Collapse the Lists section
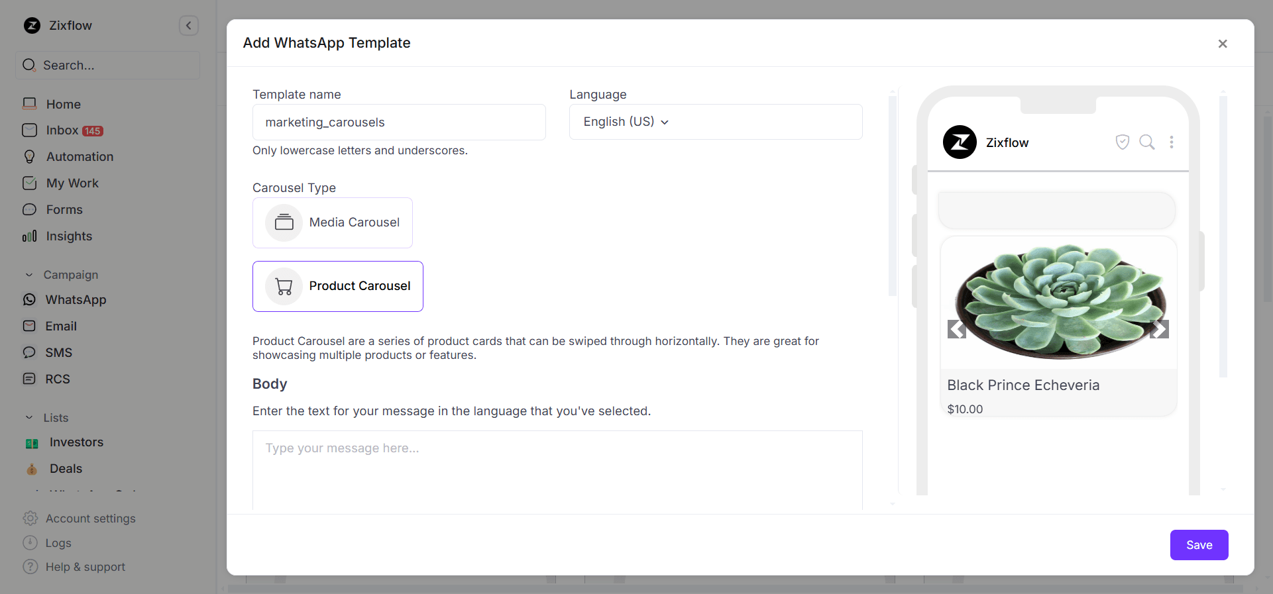Viewport: 1273px width, 594px height. click(x=28, y=417)
